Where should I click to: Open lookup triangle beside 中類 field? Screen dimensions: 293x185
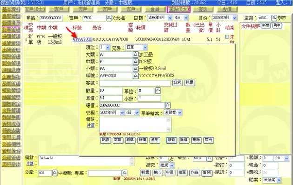(x=135, y=62)
